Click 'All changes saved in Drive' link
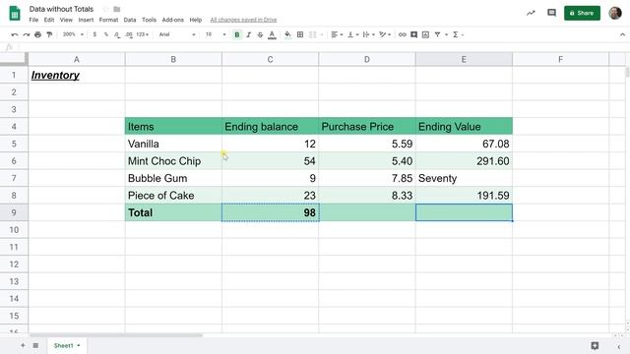Image resolution: width=630 pixels, height=354 pixels. (x=243, y=20)
